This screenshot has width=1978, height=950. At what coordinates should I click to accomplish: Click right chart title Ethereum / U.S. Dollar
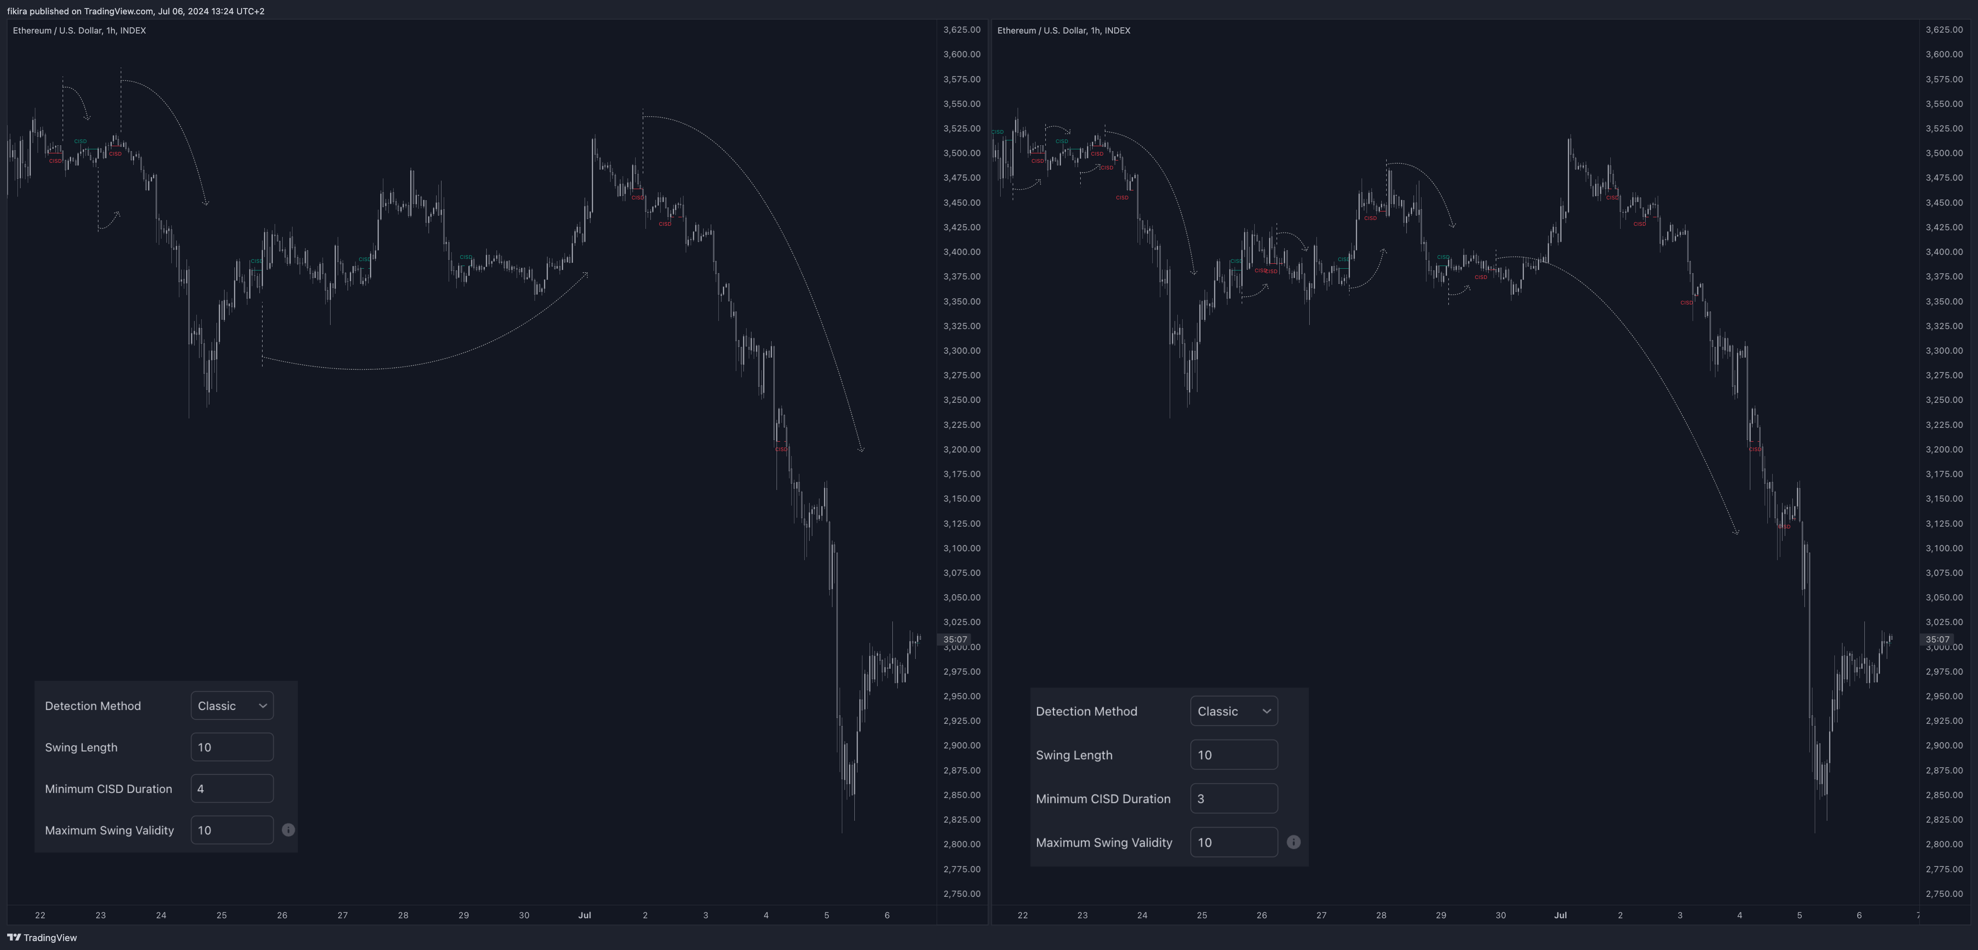(1064, 31)
